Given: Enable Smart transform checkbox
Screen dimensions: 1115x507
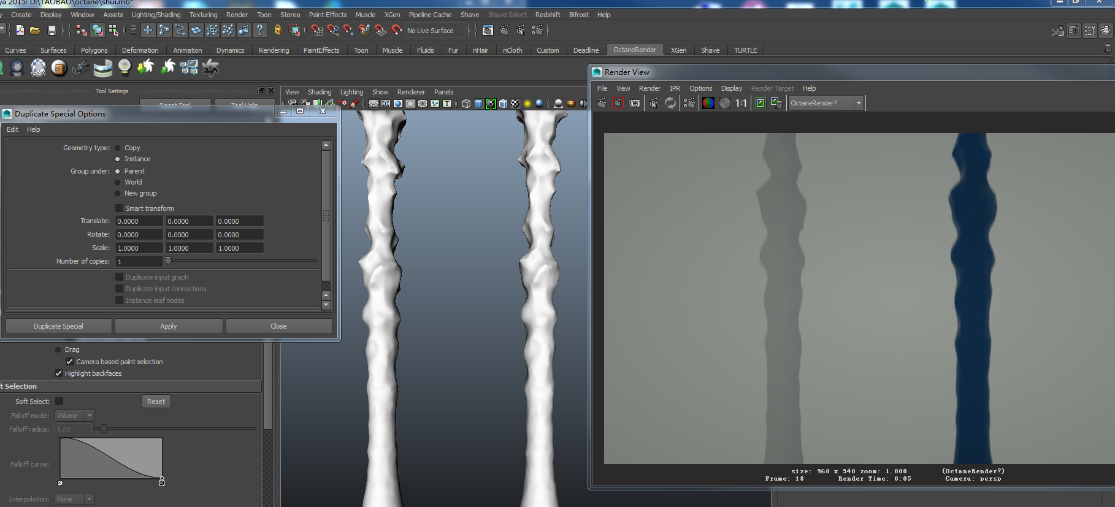Looking at the screenshot, I should click(120, 208).
